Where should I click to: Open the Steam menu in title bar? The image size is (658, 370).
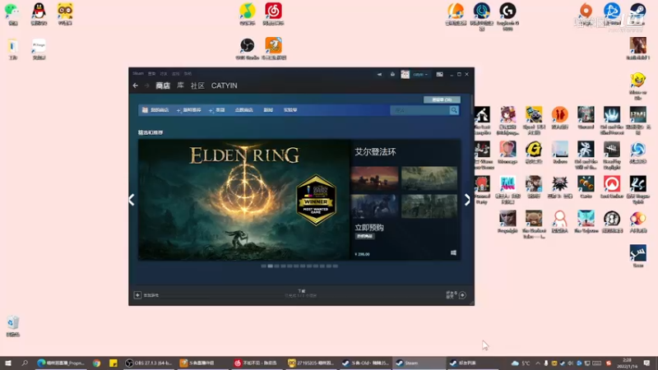[138, 73]
